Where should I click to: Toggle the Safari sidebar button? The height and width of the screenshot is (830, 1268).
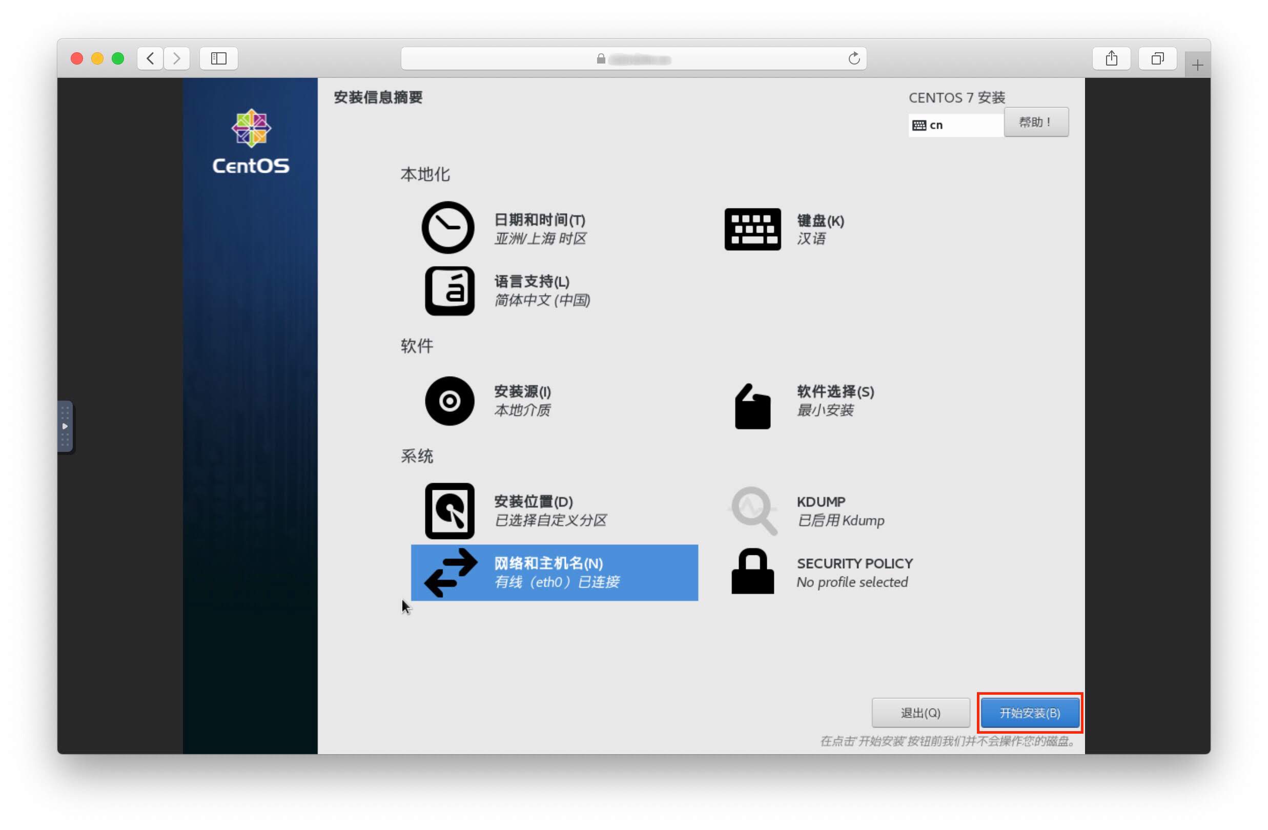coord(218,58)
